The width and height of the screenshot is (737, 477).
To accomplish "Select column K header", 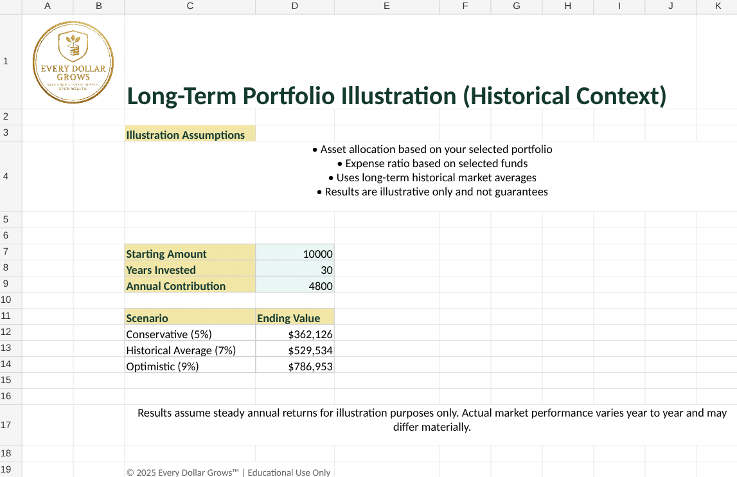I will click(x=717, y=6).
